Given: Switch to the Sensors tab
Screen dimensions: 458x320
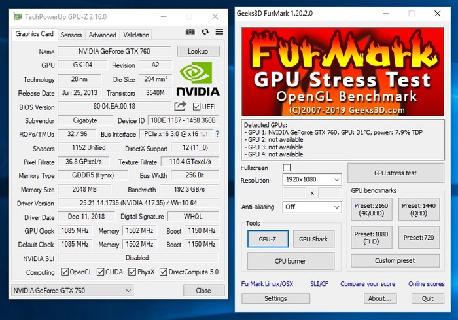Looking at the screenshot, I should coord(71,35).
